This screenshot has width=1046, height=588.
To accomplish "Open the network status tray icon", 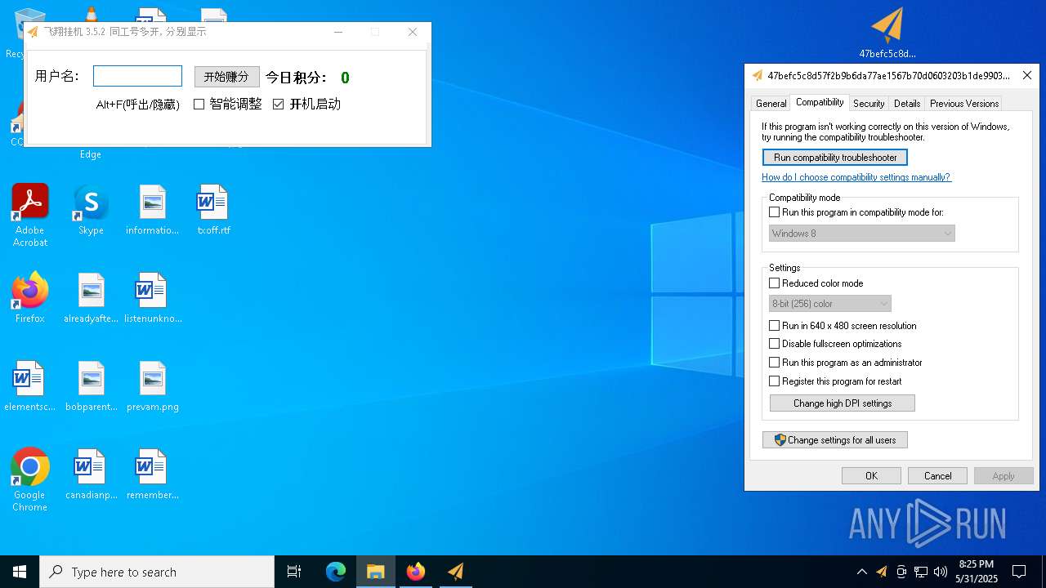I will coord(920,572).
